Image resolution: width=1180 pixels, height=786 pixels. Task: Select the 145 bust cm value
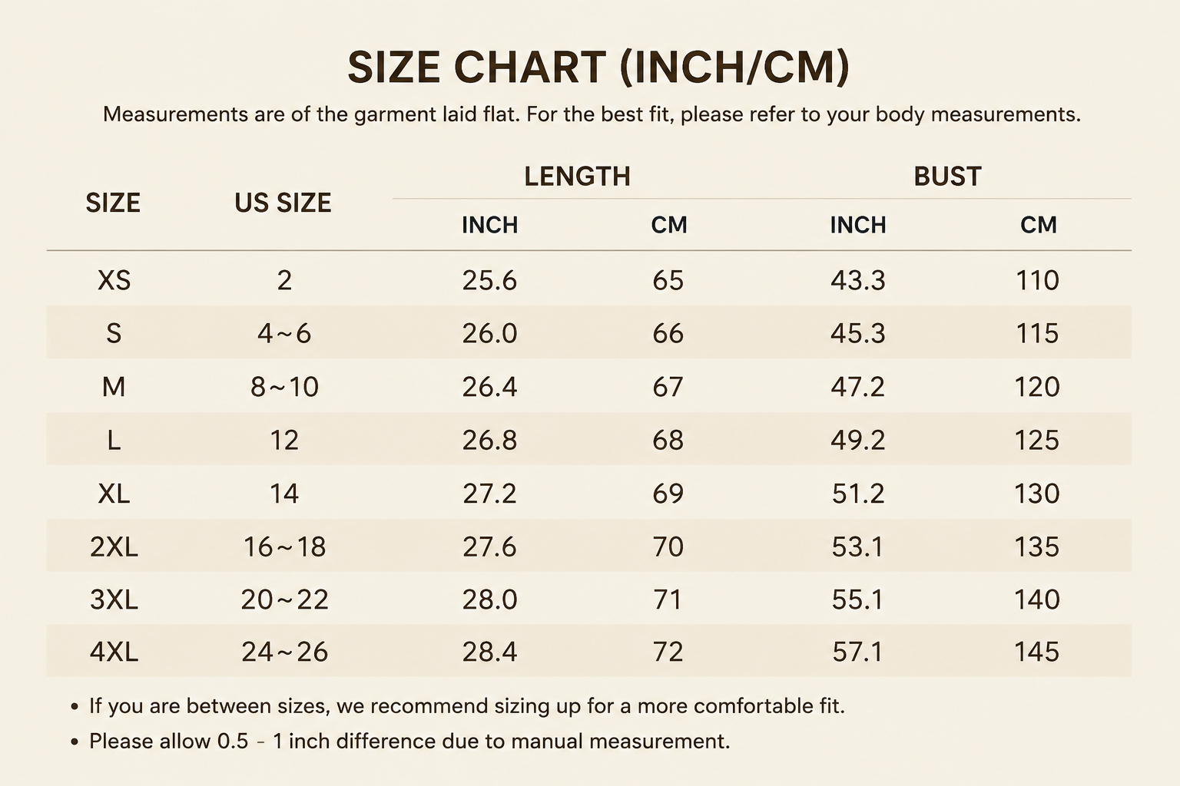(1036, 652)
